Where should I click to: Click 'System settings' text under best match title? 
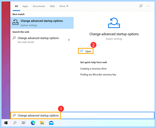tap(29, 25)
